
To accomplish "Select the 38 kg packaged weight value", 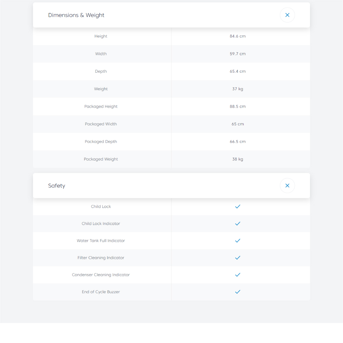I will [238, 159].
